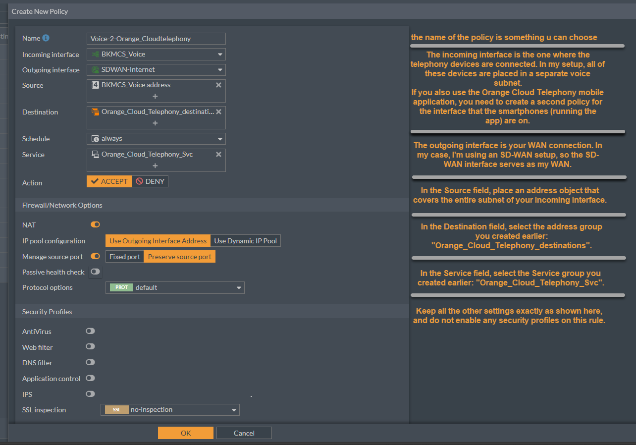Click the Destination selection box
The width and height of the screenshot is (636, 445).
click(156, 117)
